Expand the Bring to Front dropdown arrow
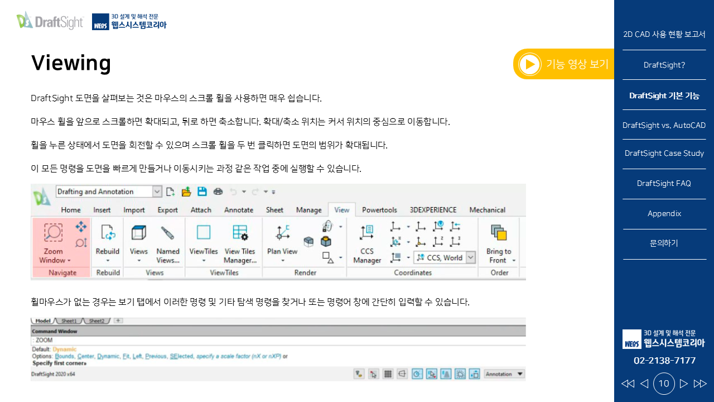 point(514,261)
